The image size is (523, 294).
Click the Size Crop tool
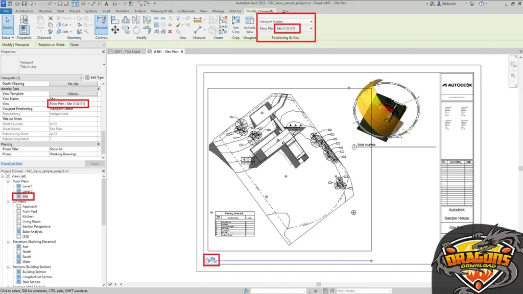235,23
